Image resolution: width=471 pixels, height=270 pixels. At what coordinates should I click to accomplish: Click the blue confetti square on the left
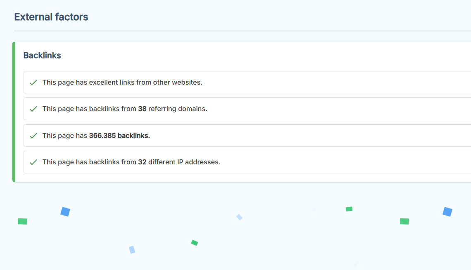pos(65,212)
